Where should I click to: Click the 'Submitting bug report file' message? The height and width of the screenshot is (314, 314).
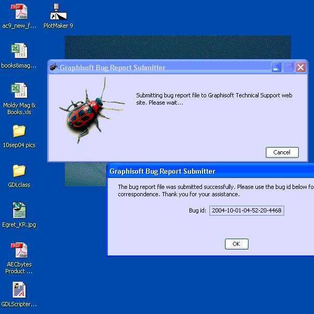coord(214,99)
